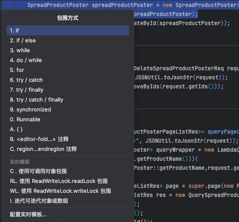Choose '8. try / catch / finally'

click(68, 100)
